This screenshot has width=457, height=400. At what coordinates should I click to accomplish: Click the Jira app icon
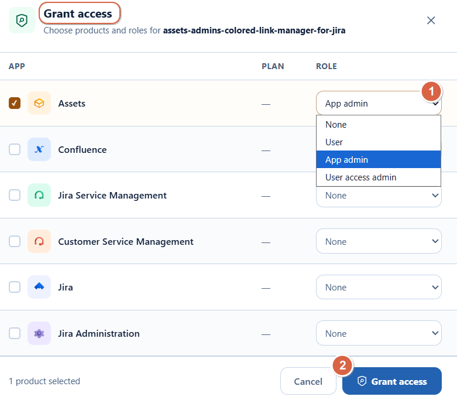click(39, 287)
